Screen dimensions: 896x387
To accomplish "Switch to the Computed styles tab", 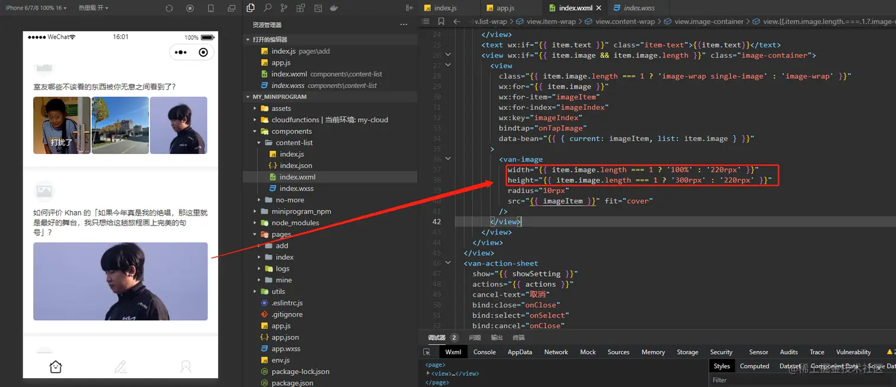I will [x=754, y=366].
